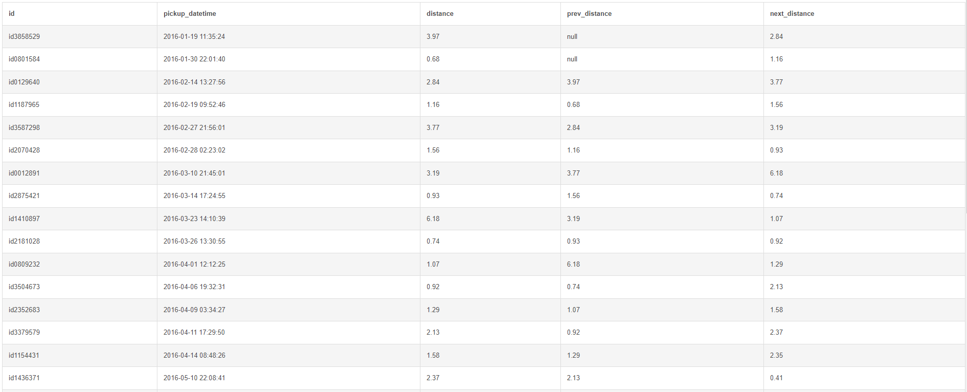This screenshot has height=392, width=967.
Task: Click the id1187965 cell
Action: (x=24, y=105)
